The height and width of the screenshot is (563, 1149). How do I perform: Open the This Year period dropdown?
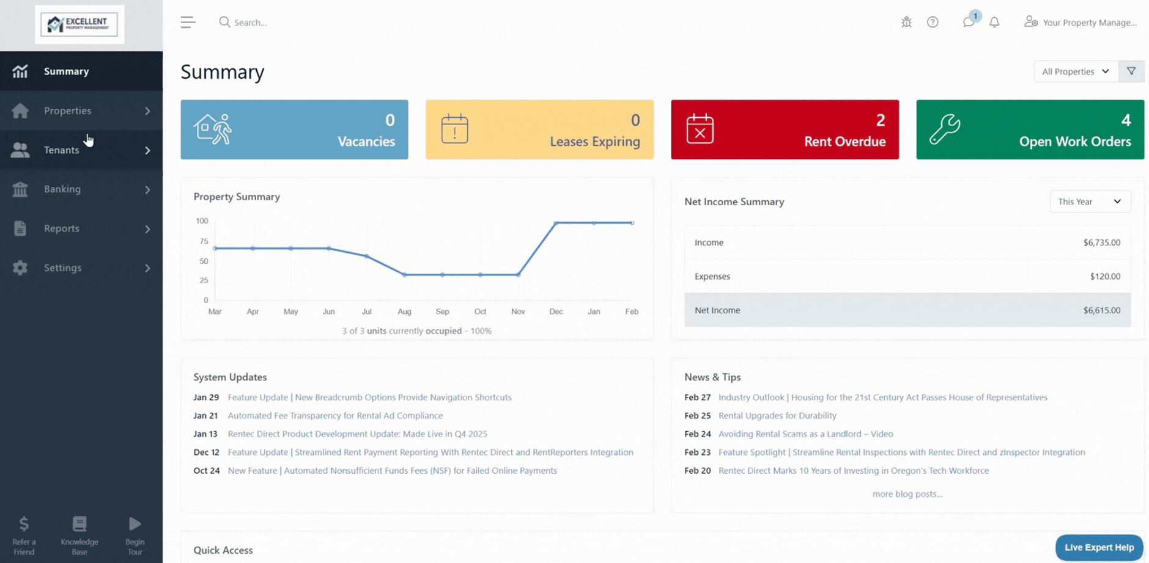[x=1090, y=202]
